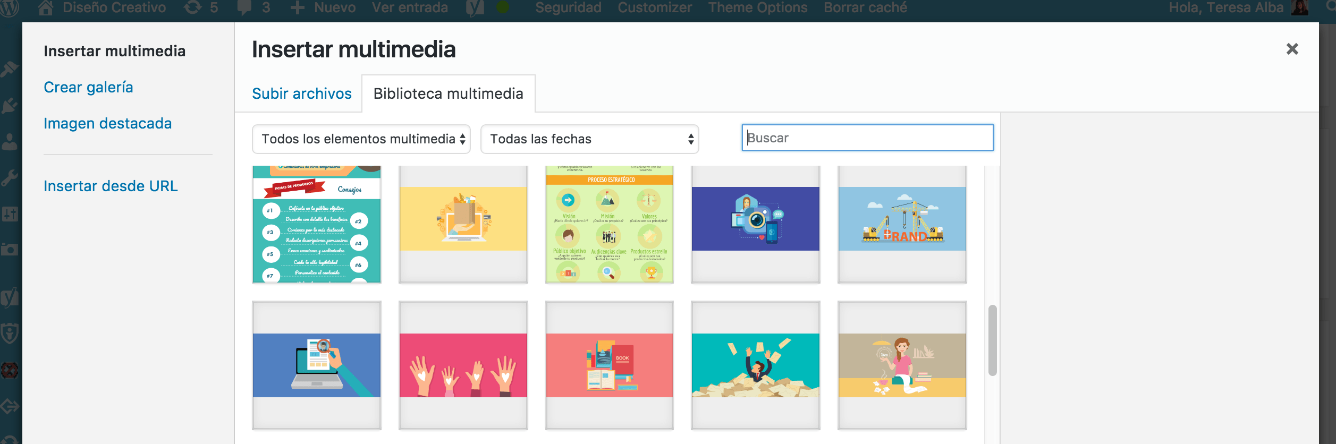Select the blue laptop magnifier thumbnail

(x=317, y=365)
